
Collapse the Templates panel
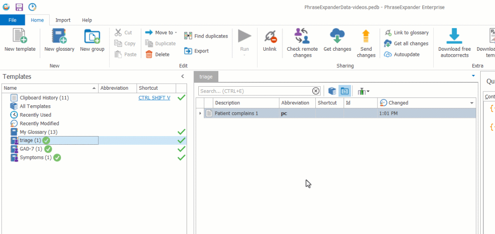(x=182, y=76)
